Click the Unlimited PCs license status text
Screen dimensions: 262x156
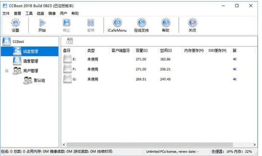click(x=172, y=152)
